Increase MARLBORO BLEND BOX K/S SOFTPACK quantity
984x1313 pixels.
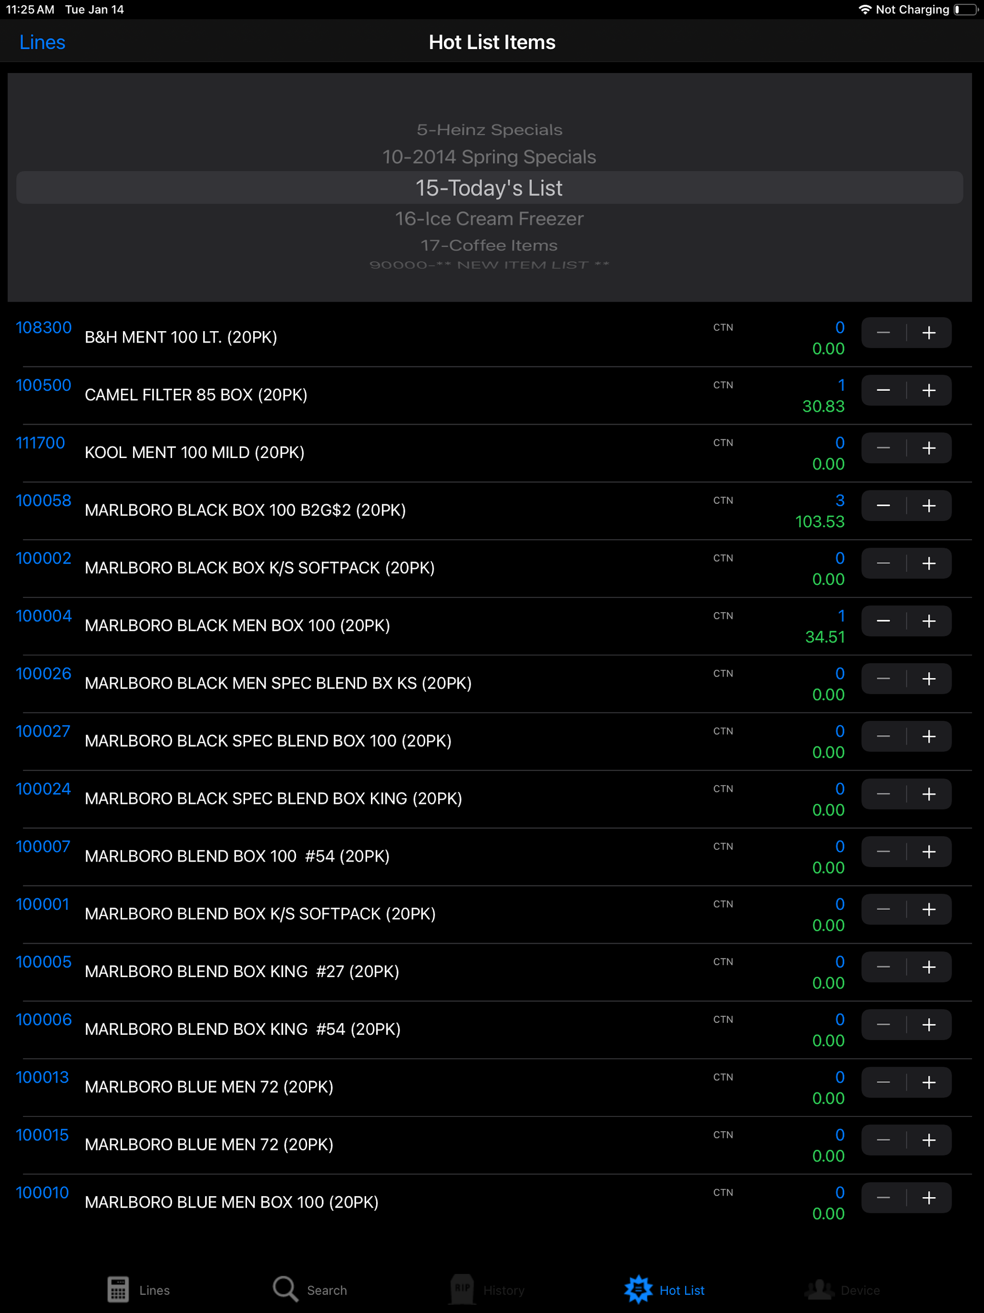[x=929, y=909]
